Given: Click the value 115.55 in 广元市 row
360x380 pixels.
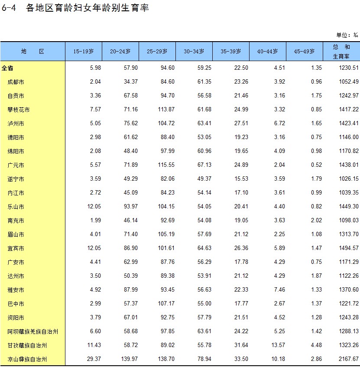Looking at the screenshot, I should (166, 165).
